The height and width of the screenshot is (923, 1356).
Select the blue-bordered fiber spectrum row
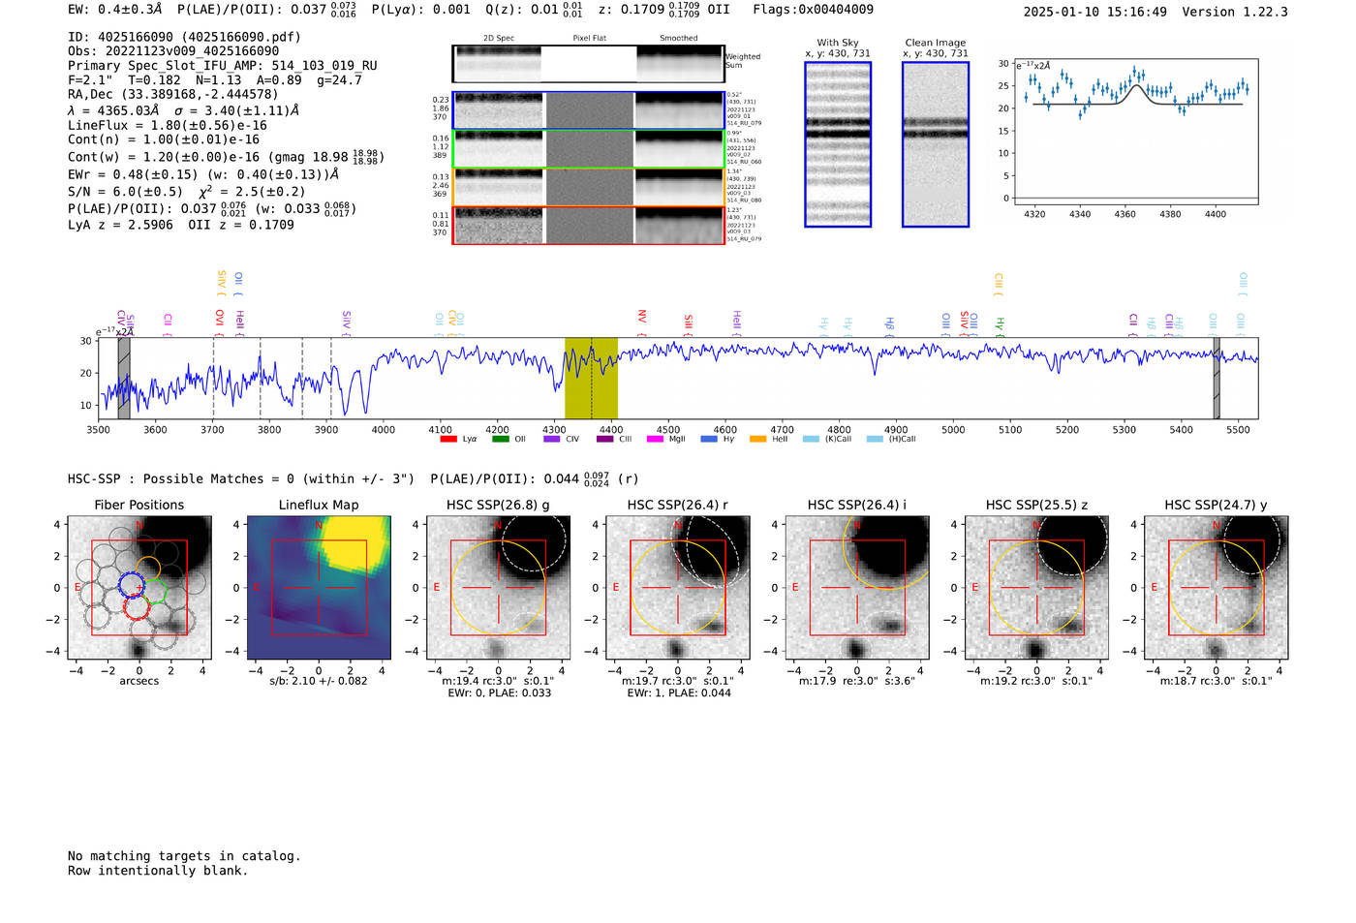(x=588, y=110)
